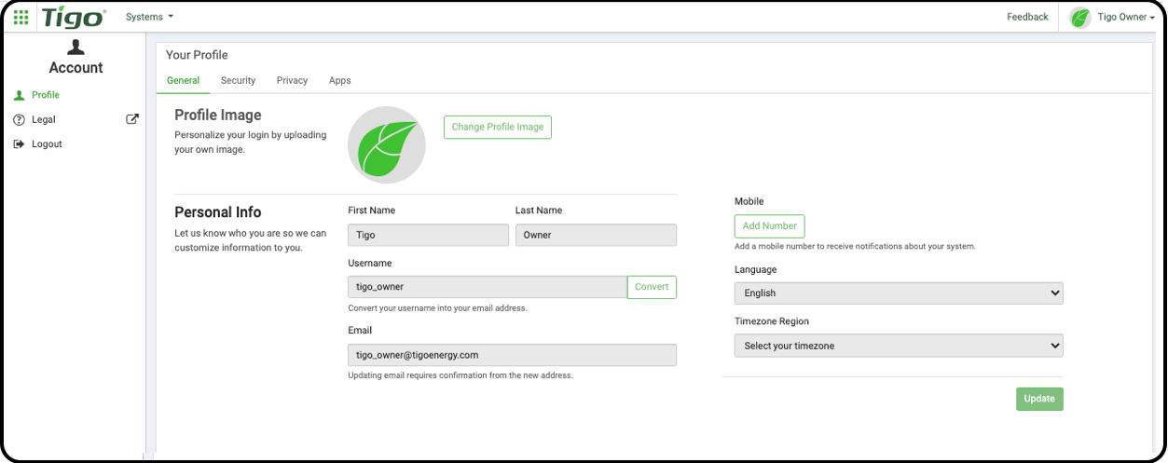Select Logout in the sidebar

coord(47,144)
